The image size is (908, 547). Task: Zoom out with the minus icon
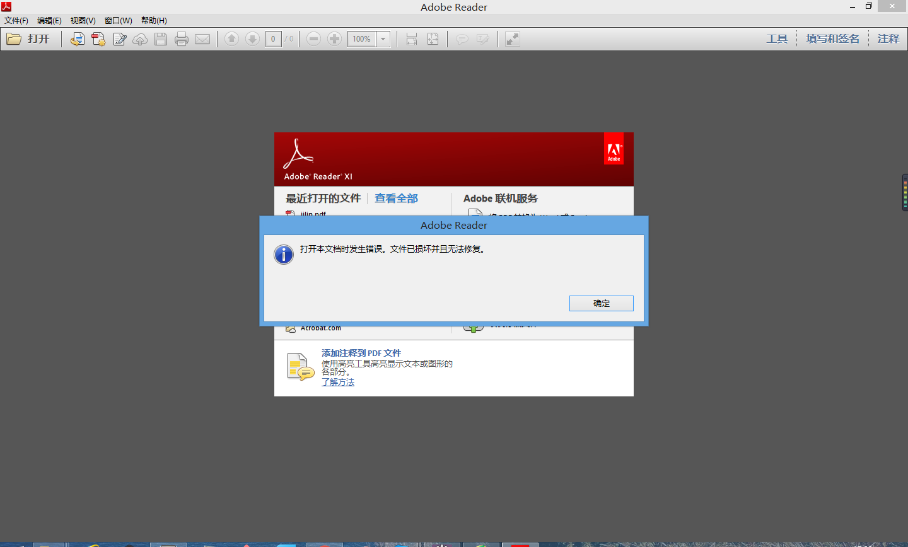click(x=313, y=39)
